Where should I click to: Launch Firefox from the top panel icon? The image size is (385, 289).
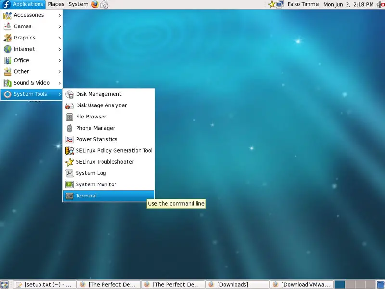(95, 4)
